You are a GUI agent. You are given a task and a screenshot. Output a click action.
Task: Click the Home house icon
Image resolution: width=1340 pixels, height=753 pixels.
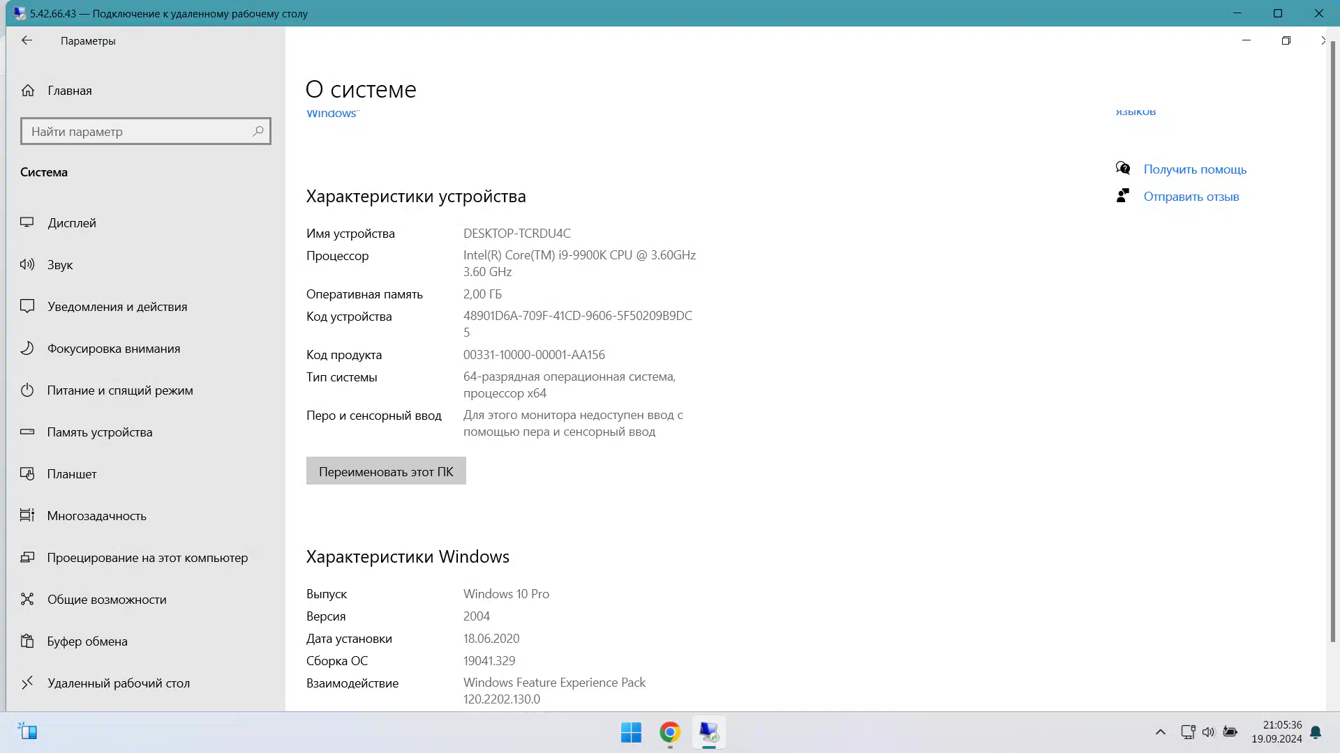(x=28, y=91)
